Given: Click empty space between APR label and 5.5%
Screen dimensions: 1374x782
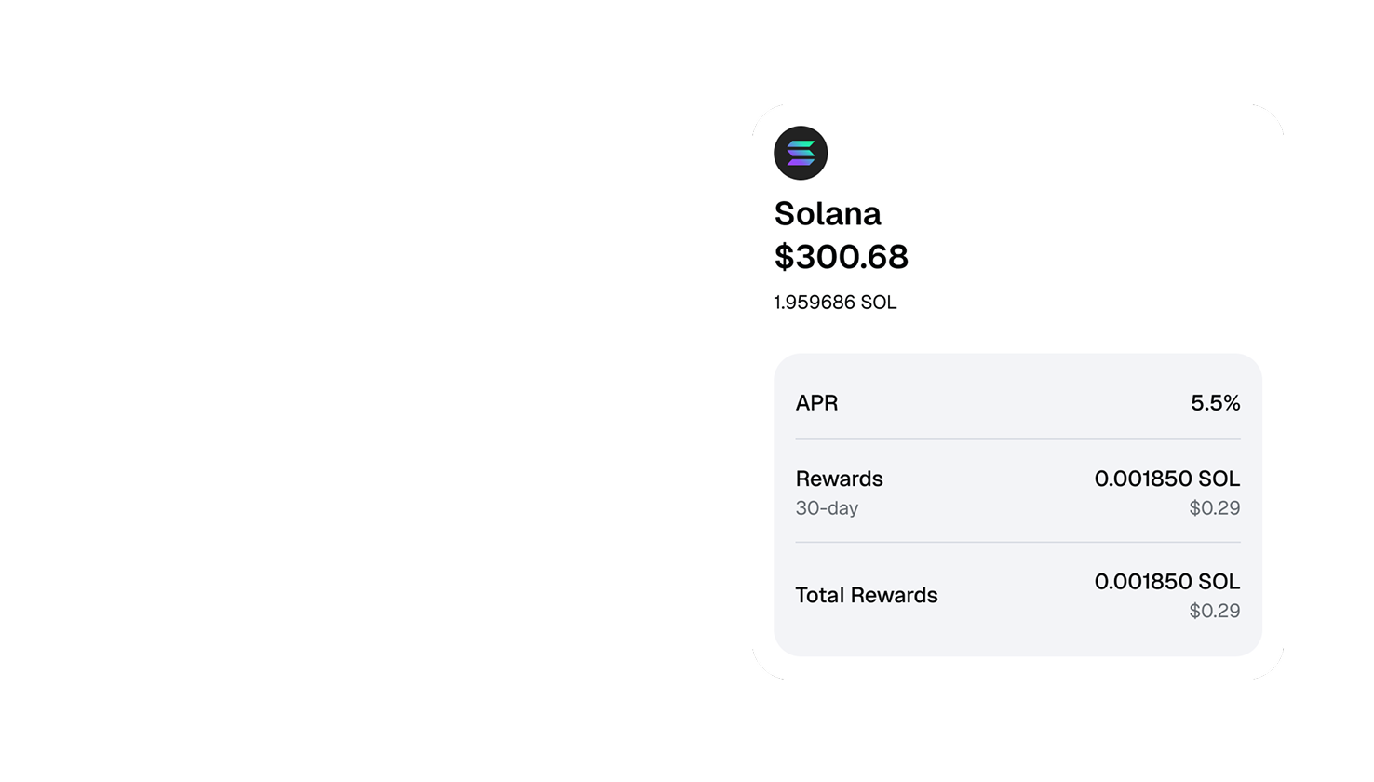Looking at the screenshot, I should [1015, 403].
